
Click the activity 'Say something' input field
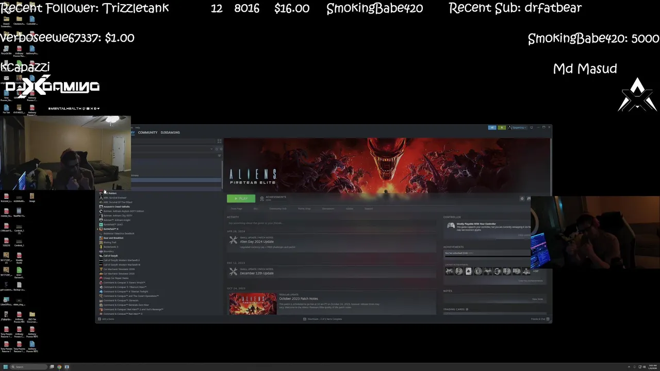point(332,223)
